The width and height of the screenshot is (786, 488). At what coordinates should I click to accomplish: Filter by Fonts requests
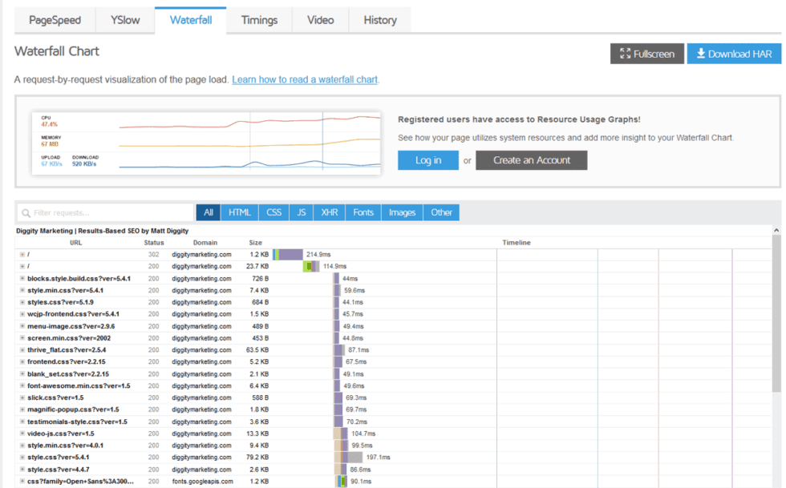(363, 212)
